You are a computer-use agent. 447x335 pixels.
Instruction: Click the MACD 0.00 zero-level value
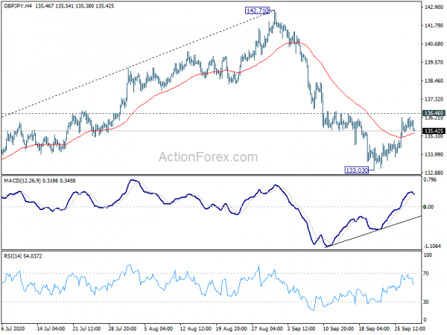click(x=428, y=207)
